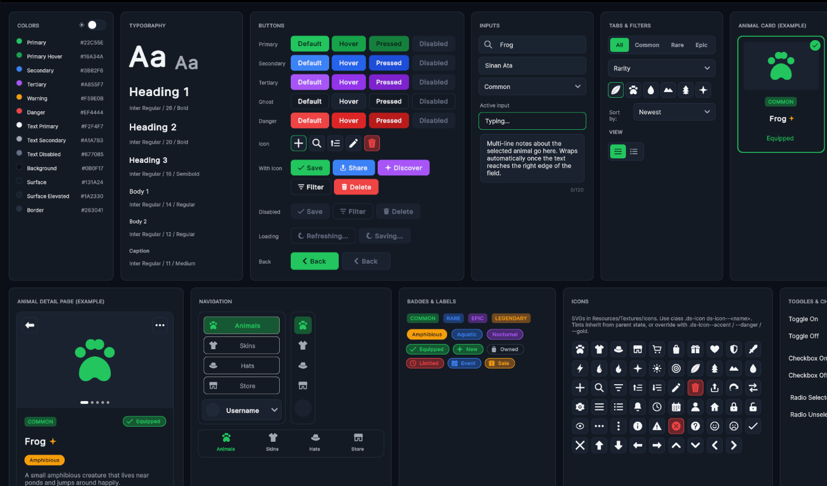Select the eye icon in the Icons grid
The width and height of the screenshot is (827, 486).
click(580, 426)
